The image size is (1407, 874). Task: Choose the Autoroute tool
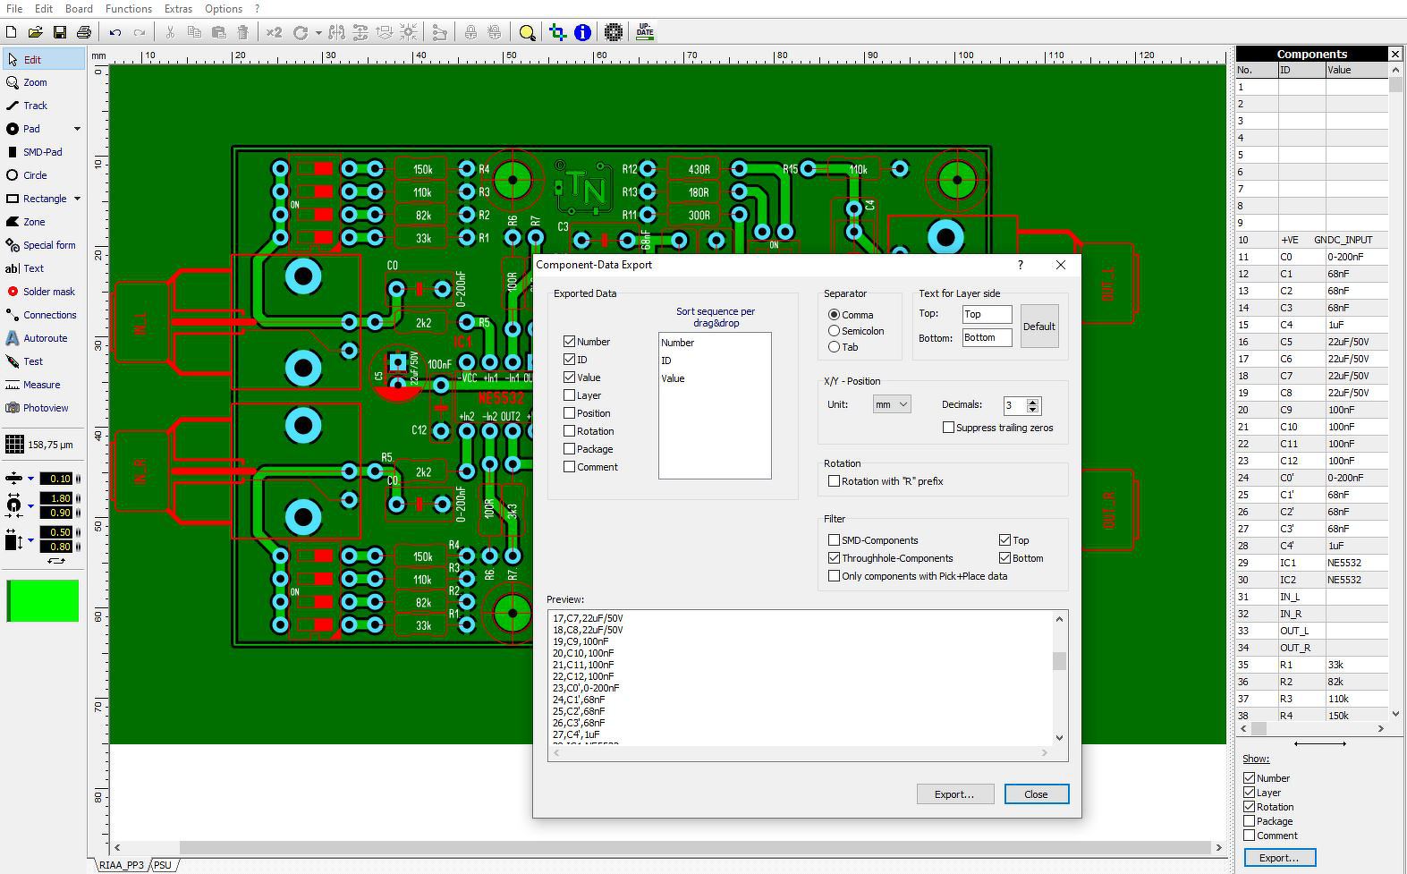(45, 338)
